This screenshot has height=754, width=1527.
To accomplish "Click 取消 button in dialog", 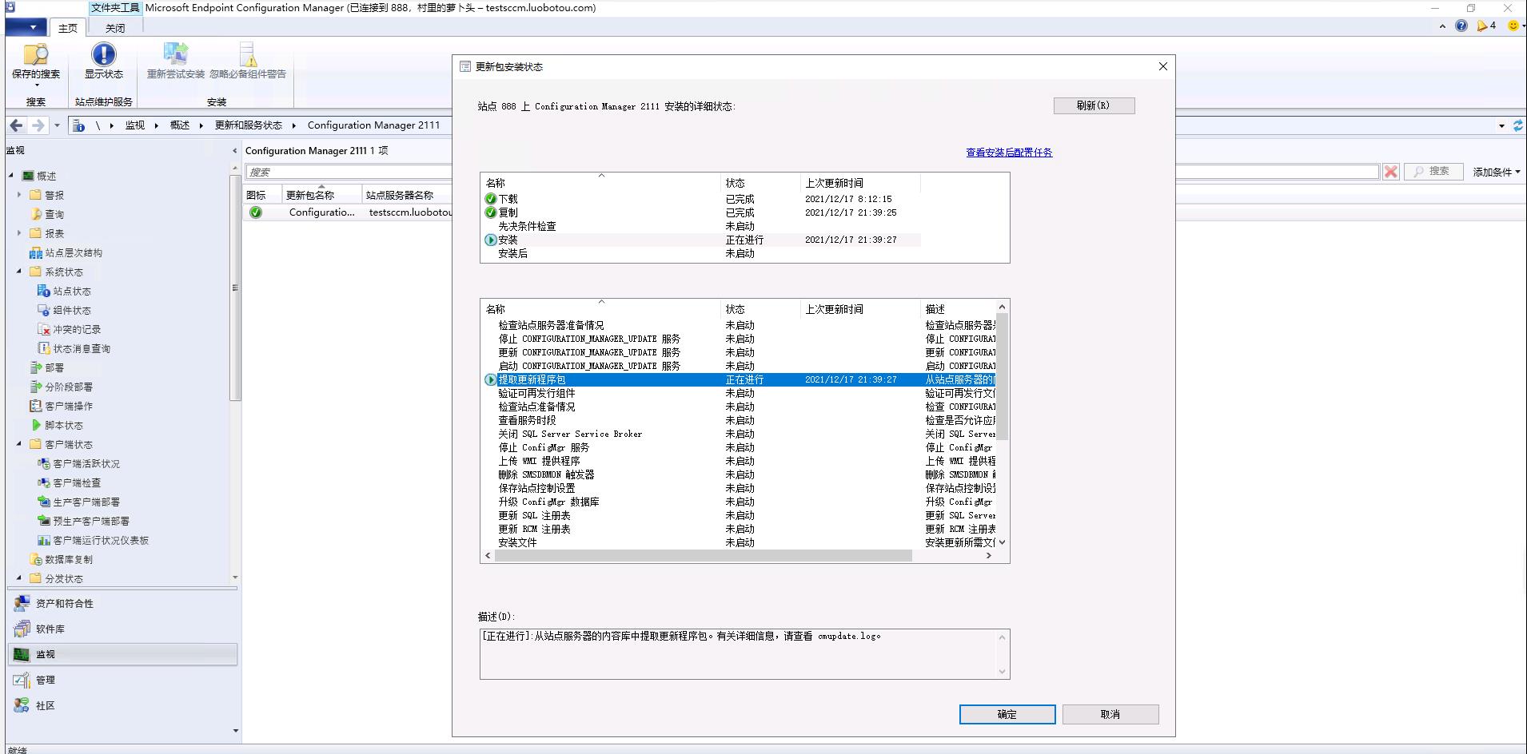I will point(1110,714).
